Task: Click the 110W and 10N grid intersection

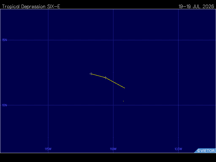Action: tap(113, 105)
